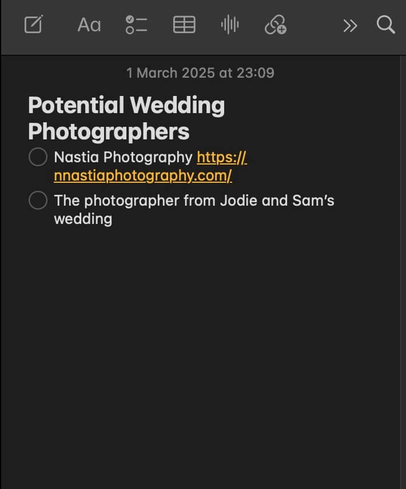Screen dimensions: 406x489
Task: Click the "https://" portion of the link
Action: tap(221, 157)
